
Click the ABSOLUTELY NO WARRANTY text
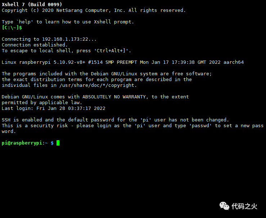pos(114,97)
